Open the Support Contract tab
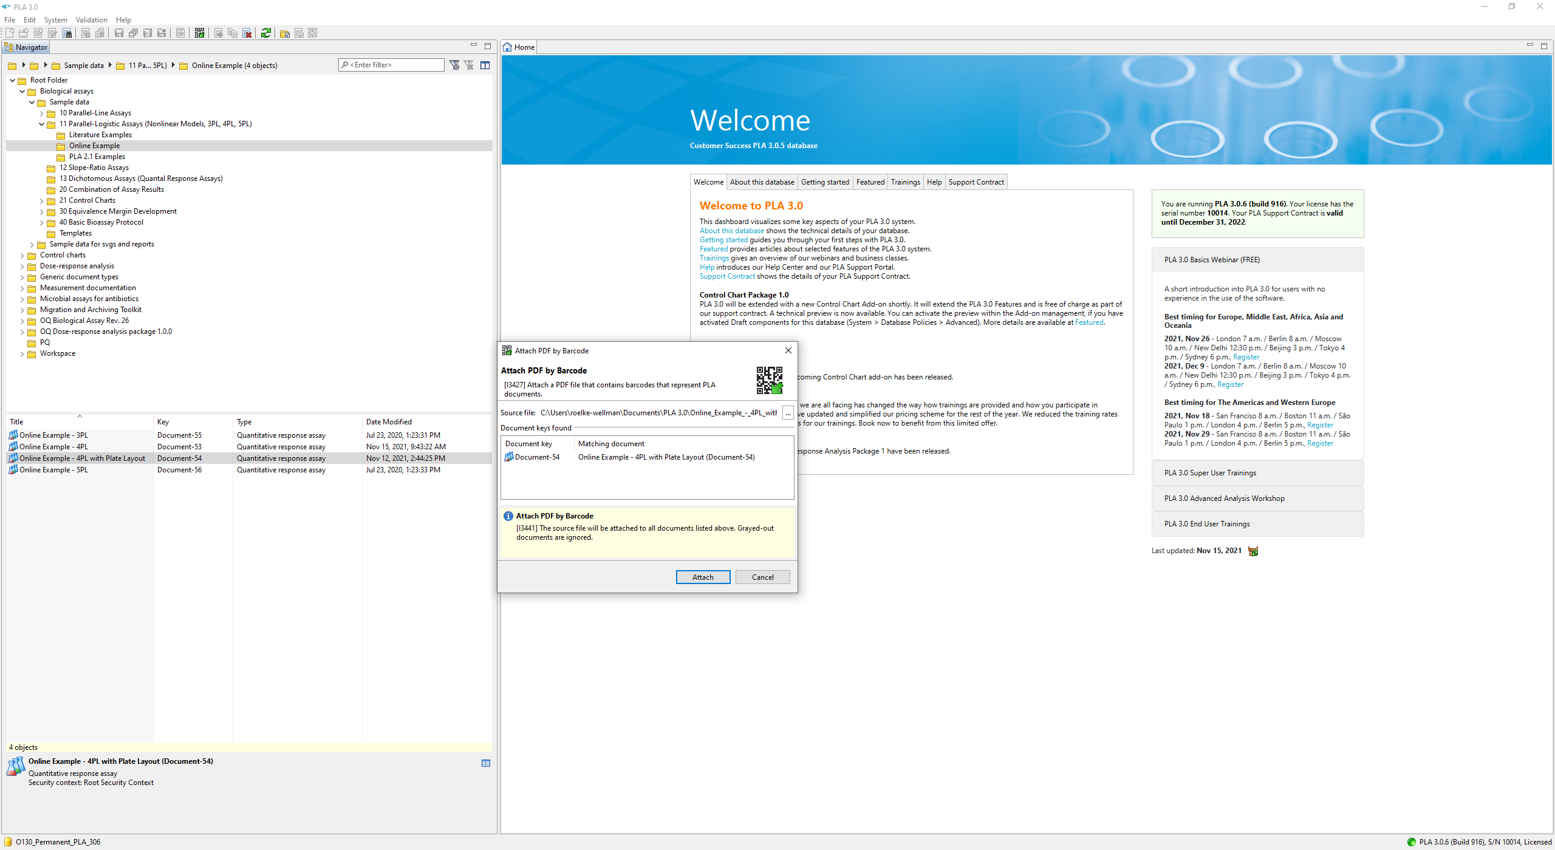 976,182
